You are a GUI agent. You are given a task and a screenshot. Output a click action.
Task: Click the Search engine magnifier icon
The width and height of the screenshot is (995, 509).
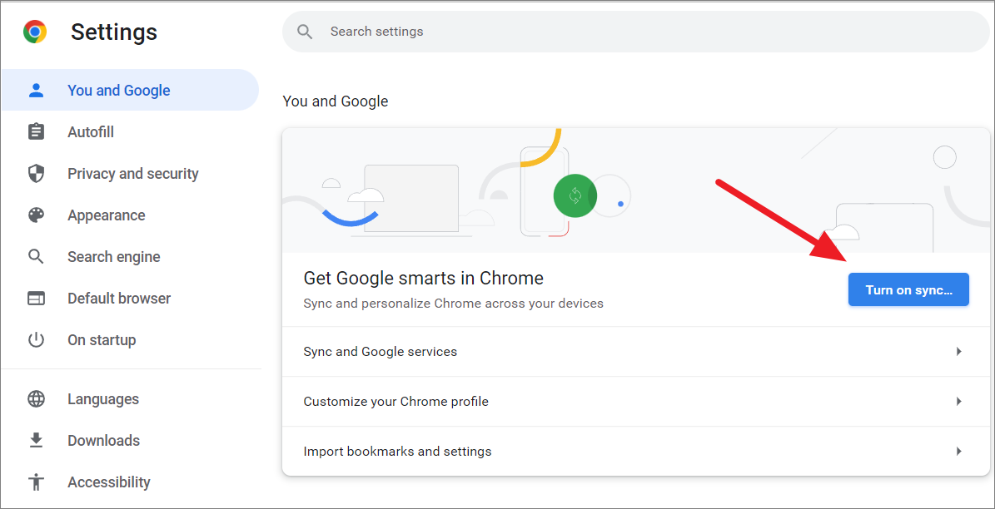[x=36, y=257]
